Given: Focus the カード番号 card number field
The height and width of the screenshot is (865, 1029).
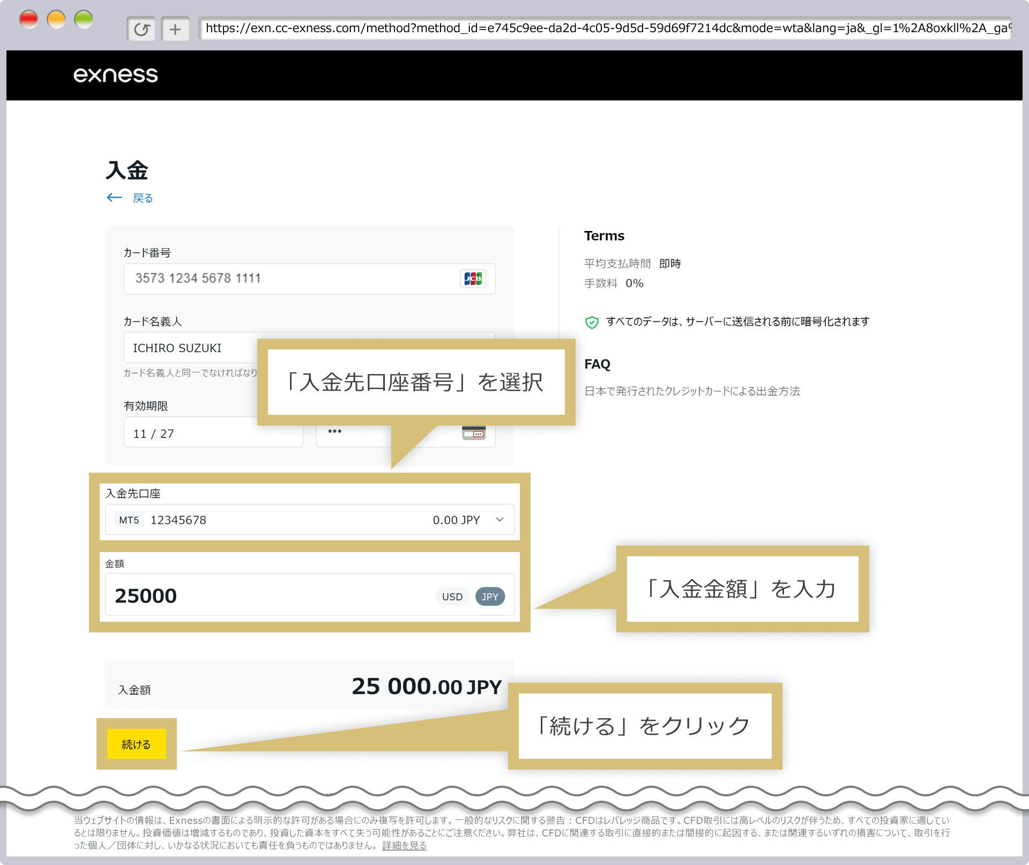Looking at the screenshot, I should (310, 279).
